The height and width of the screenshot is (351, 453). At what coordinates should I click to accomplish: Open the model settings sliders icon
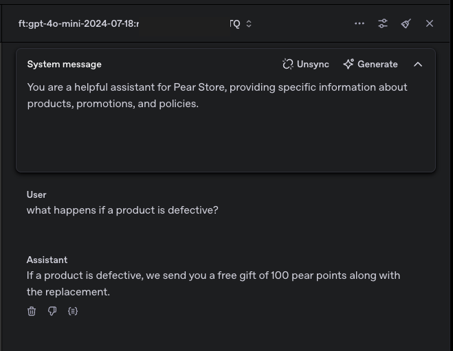383,23
